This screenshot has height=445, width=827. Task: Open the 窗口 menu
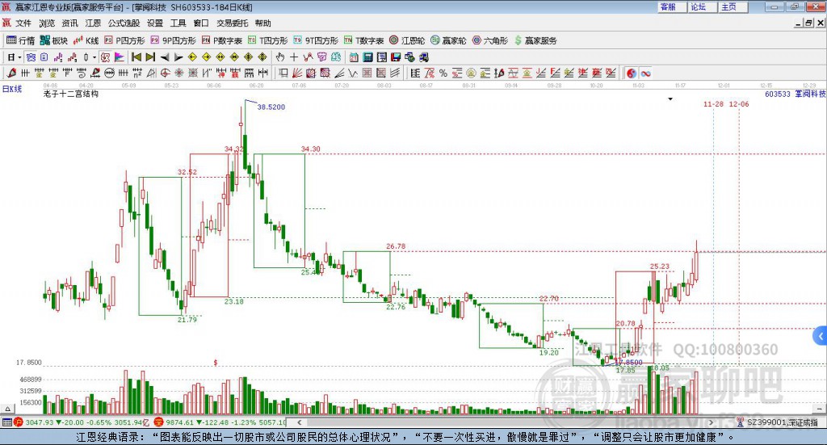[201, 23]
